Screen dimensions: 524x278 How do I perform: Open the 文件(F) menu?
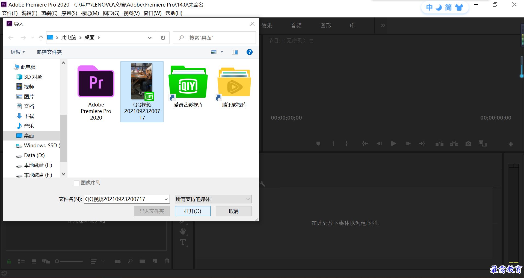pos(10,13)
